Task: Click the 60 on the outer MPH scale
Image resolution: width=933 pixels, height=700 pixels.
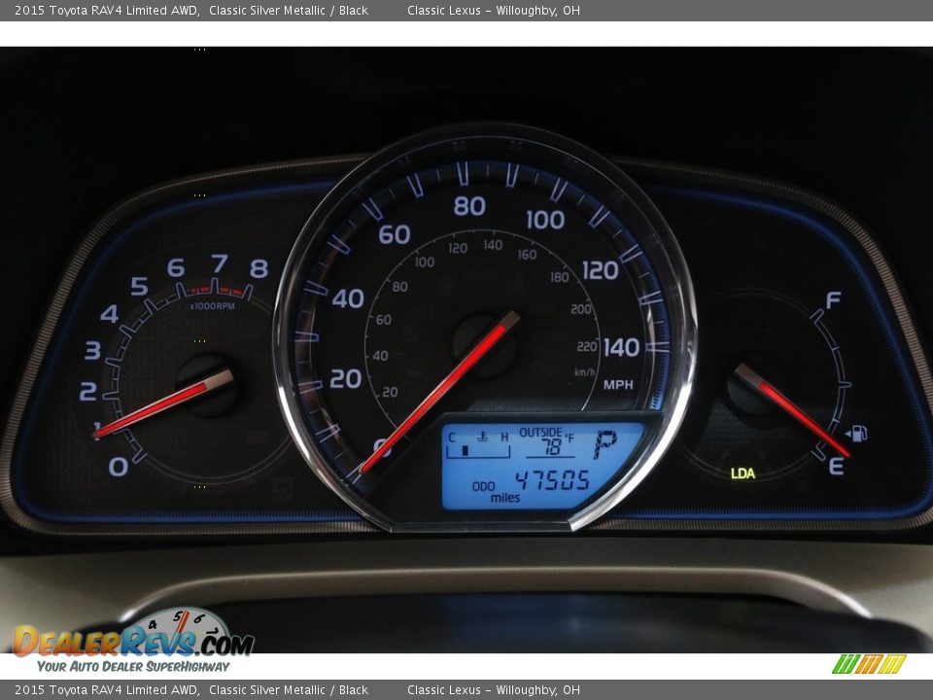Action: (x=395, y=234)
